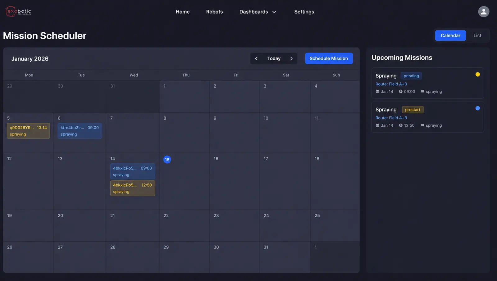Viewport: 497px width, 281px height.
Task: Open the q9D026YR 13:14 spraying event
Action: (28, 131)
